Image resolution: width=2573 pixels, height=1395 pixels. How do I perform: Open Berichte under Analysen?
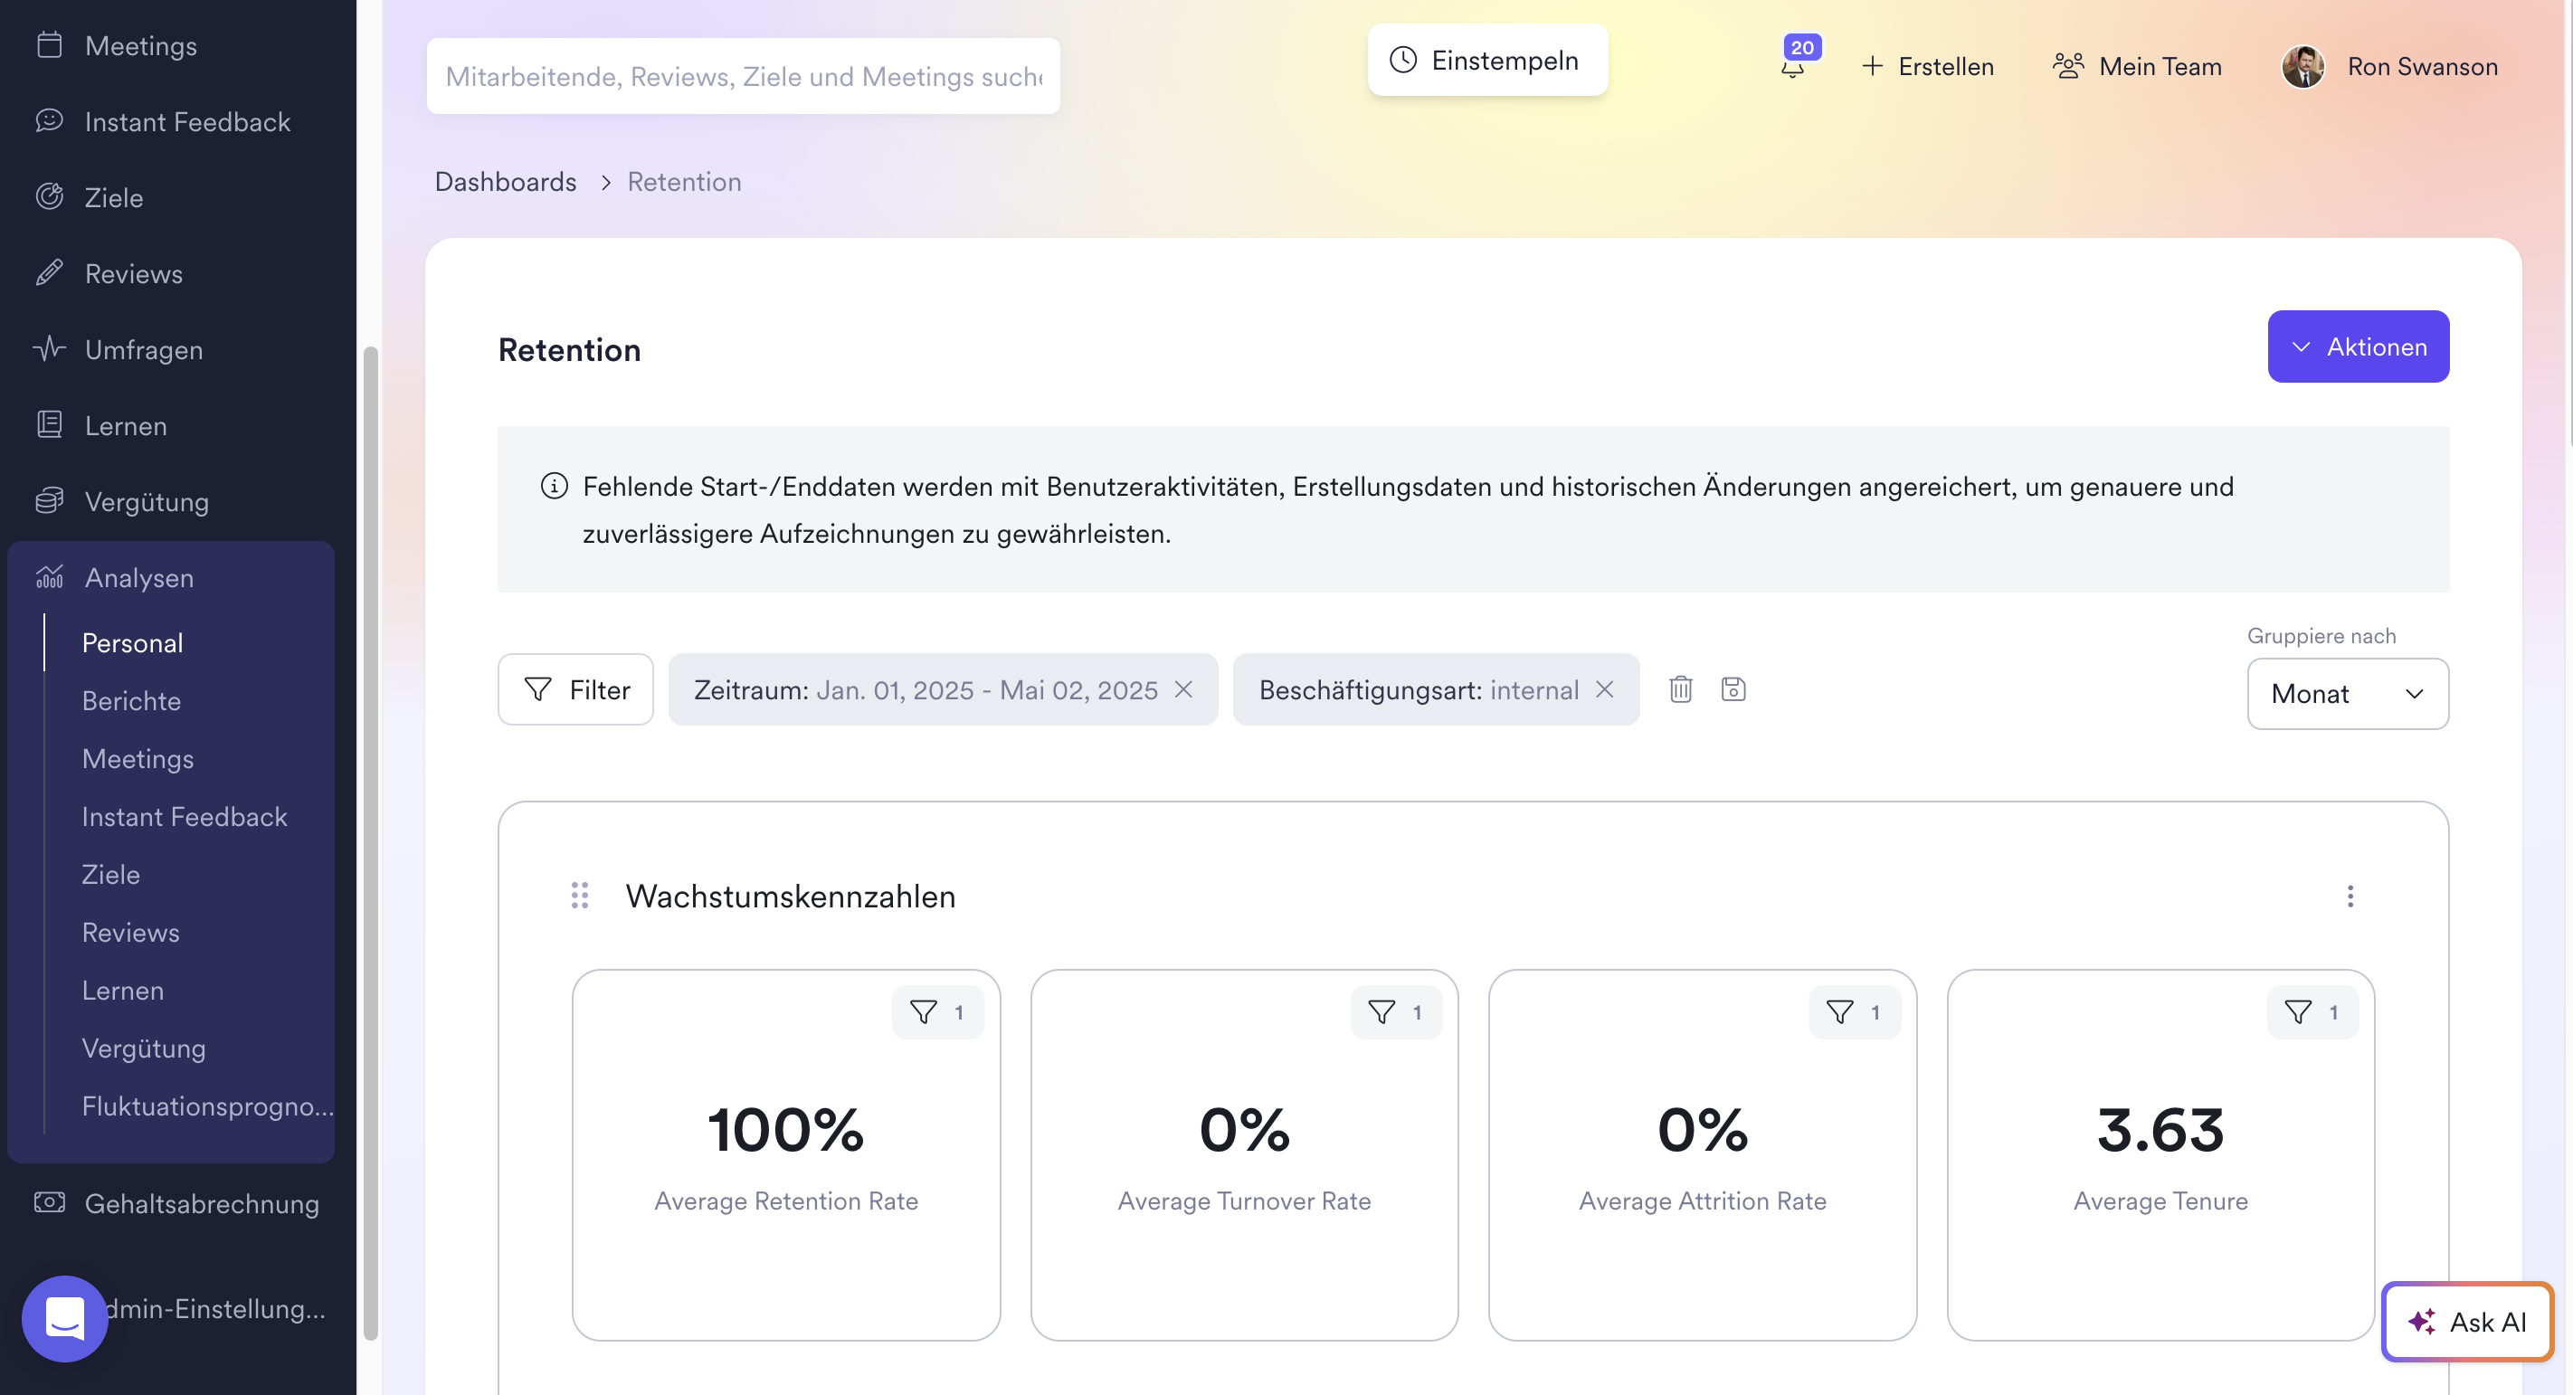tap(131, 700)
